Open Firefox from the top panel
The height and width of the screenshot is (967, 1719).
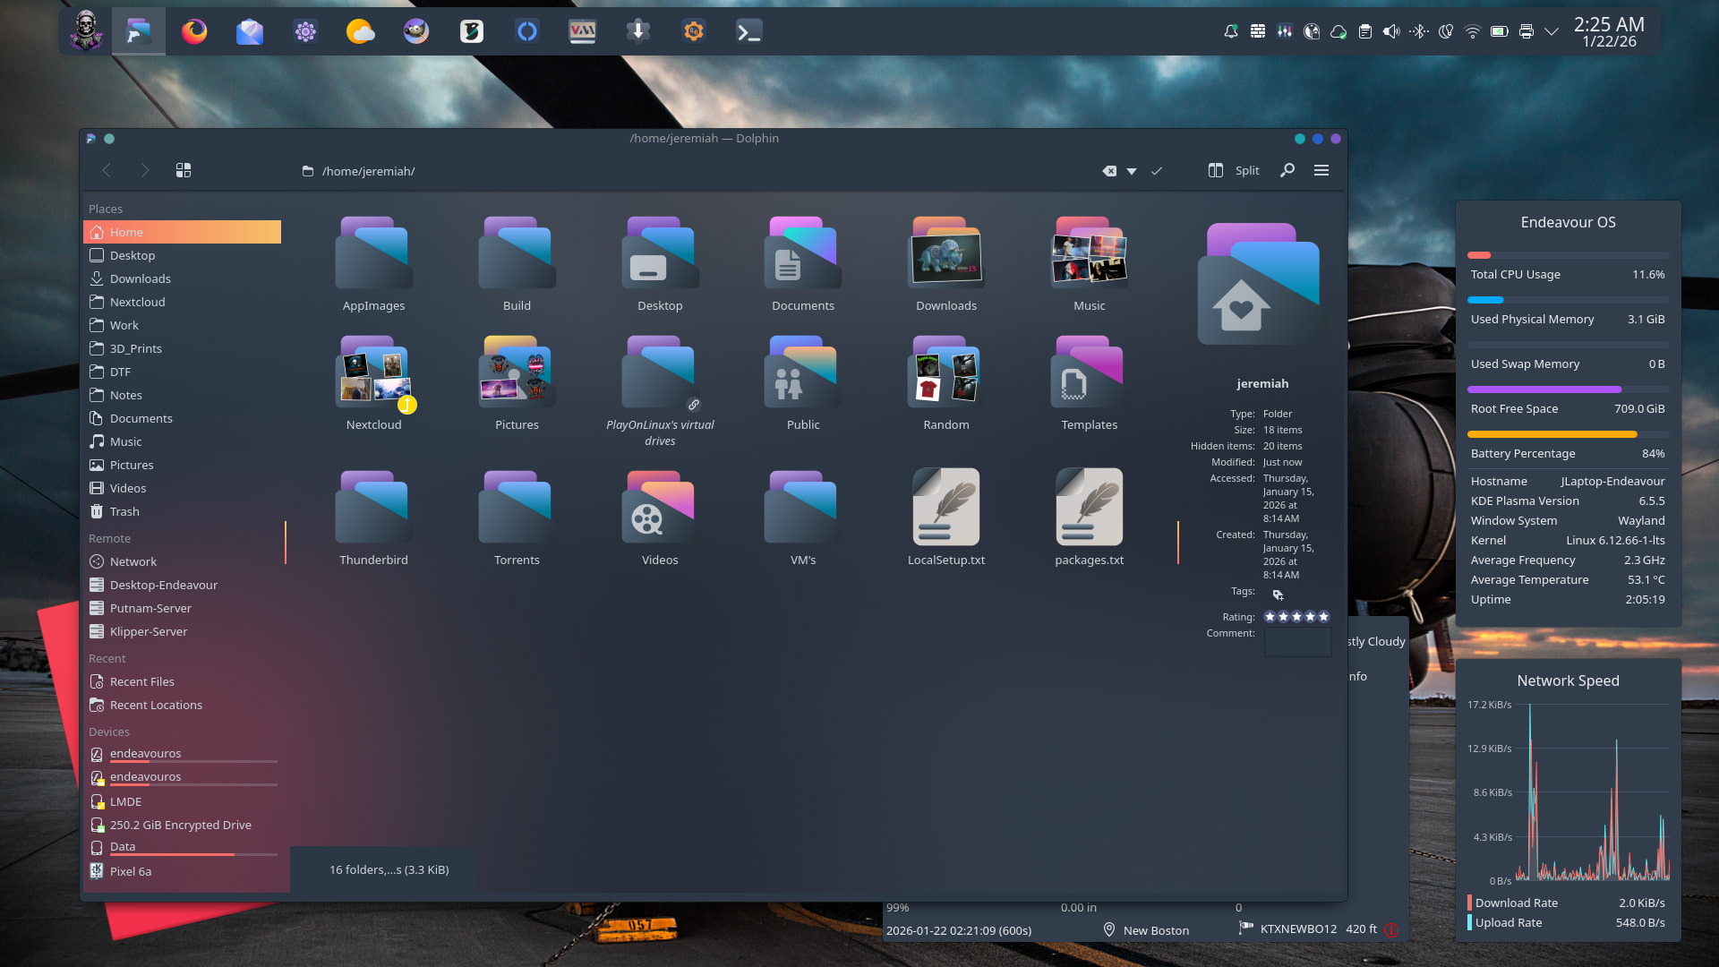194,32
